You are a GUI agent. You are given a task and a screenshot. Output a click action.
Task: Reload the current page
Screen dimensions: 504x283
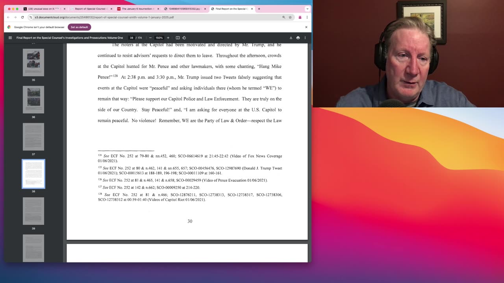tap(22, 17)
